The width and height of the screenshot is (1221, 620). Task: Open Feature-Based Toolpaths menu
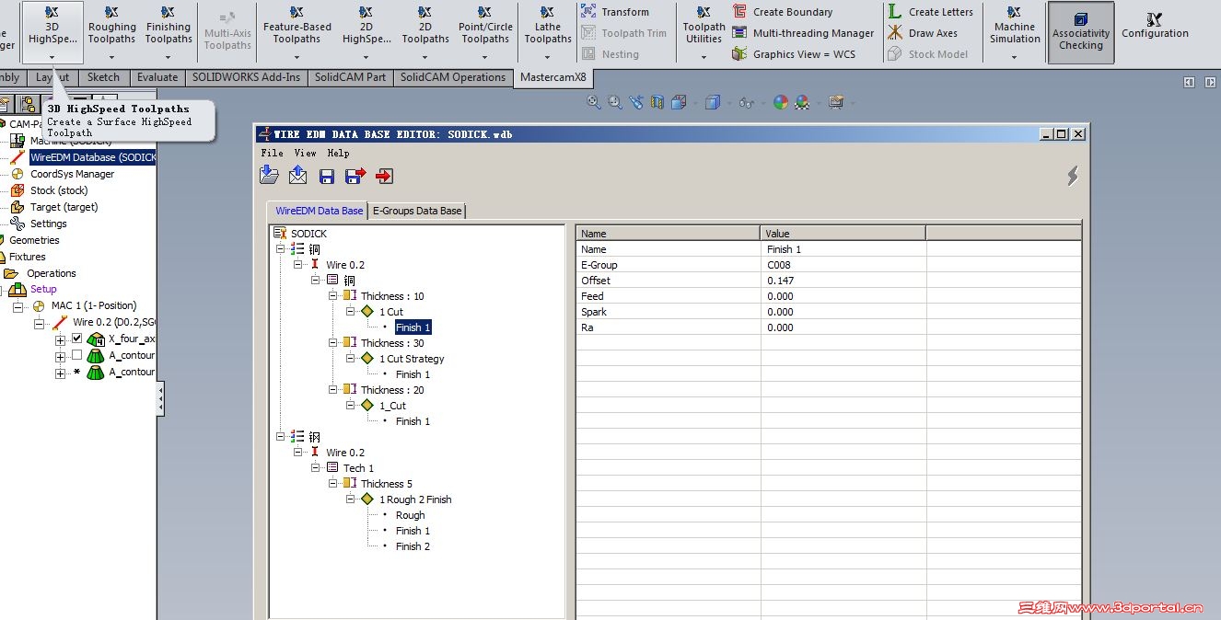(297, 32)
